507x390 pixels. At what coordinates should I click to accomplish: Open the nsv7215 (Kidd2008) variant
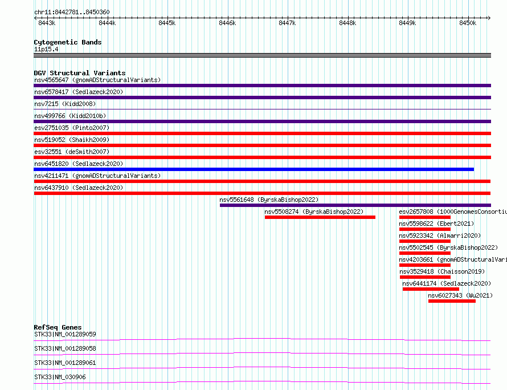click(65, 104)
